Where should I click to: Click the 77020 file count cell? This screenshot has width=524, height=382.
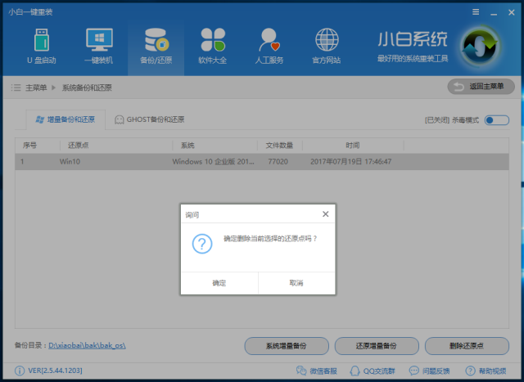pos(278,162)
